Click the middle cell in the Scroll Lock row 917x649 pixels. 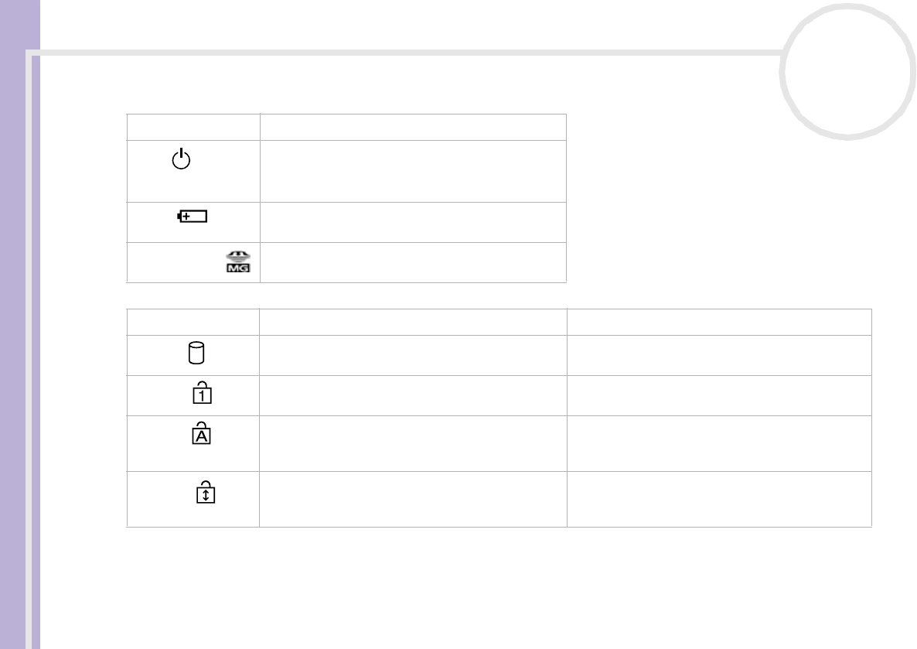413,499
